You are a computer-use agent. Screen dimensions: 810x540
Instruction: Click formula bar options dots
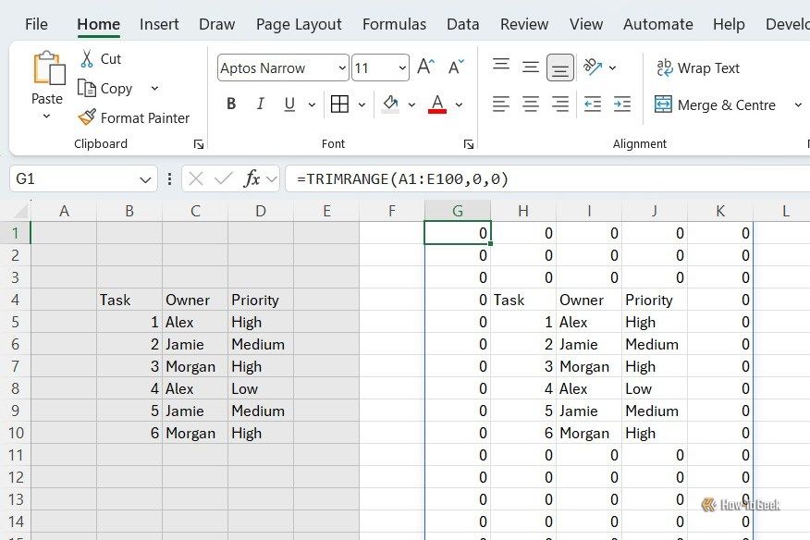[x=169, y=178]
